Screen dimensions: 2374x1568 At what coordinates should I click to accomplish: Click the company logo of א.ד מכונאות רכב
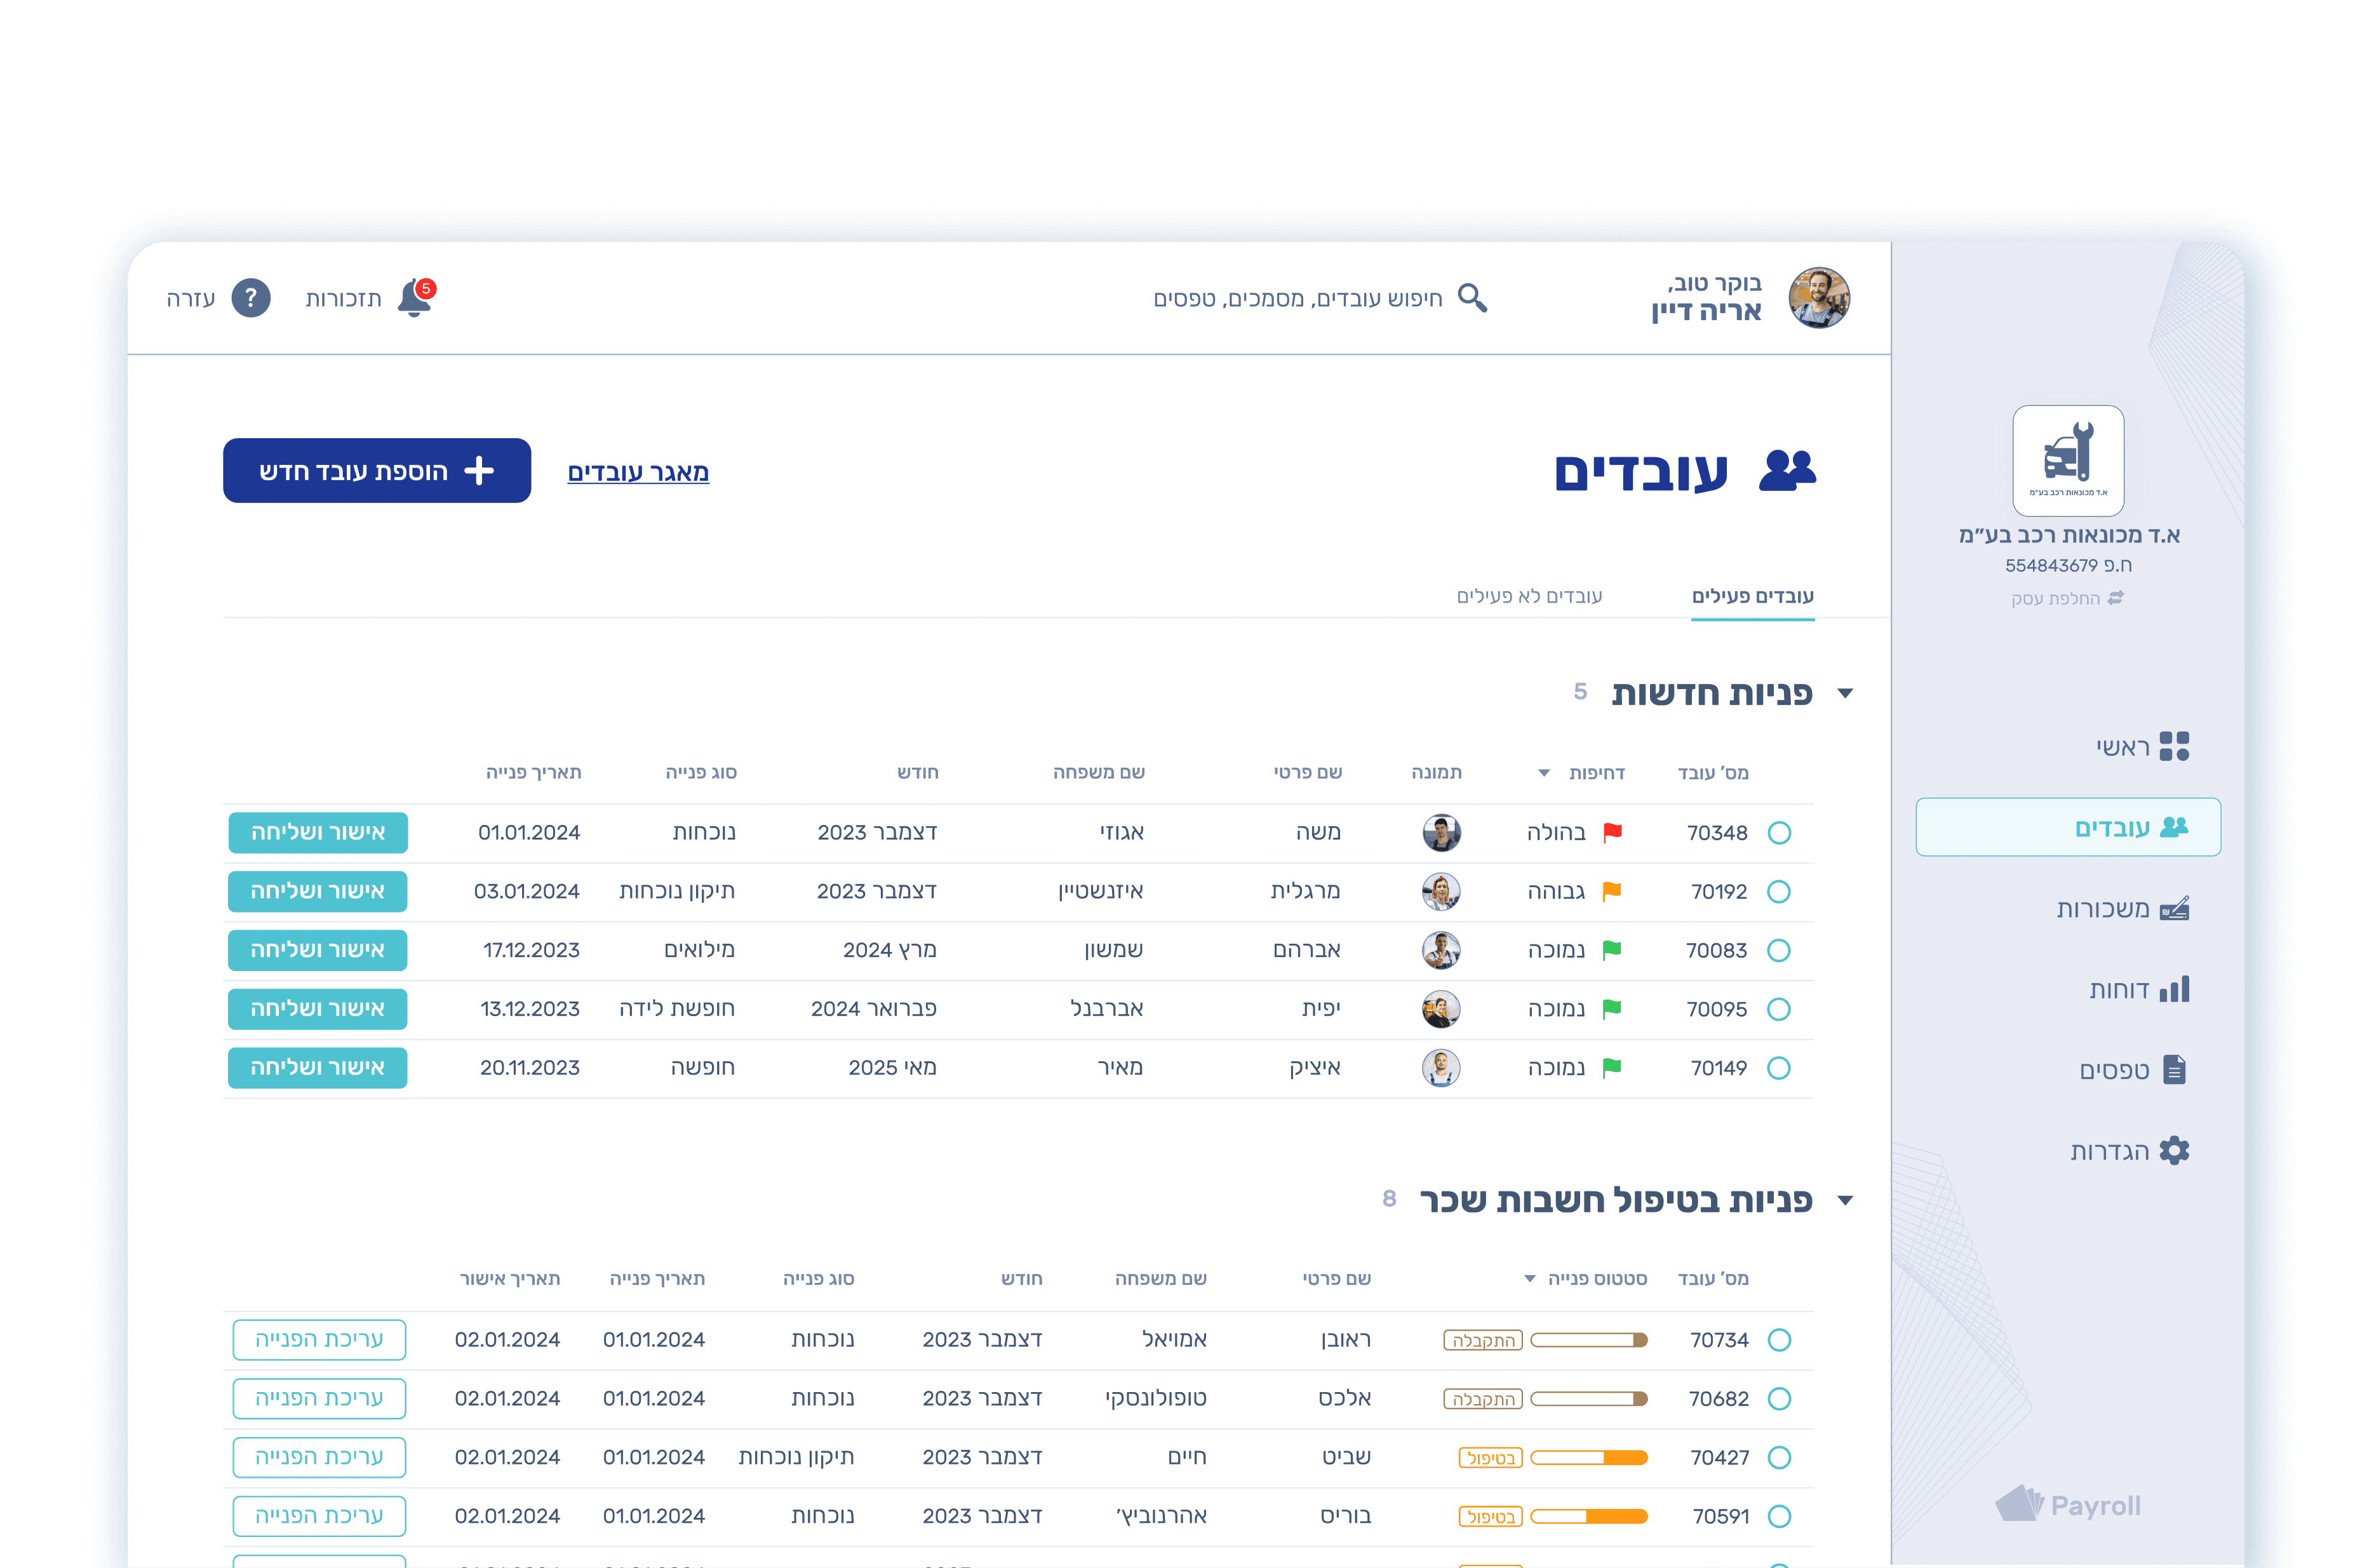[x=2067, y=460]
